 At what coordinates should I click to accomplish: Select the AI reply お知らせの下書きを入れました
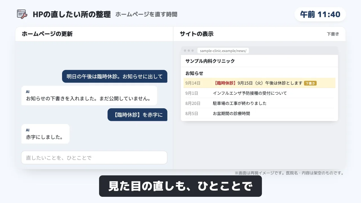[x=89, y=96]
